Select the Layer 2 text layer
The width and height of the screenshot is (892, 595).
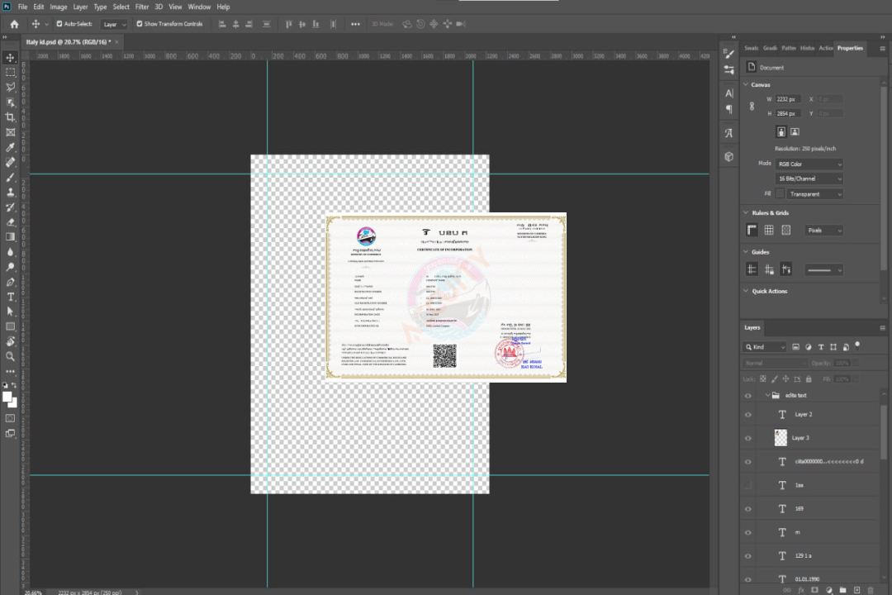[x=803, y=414]
